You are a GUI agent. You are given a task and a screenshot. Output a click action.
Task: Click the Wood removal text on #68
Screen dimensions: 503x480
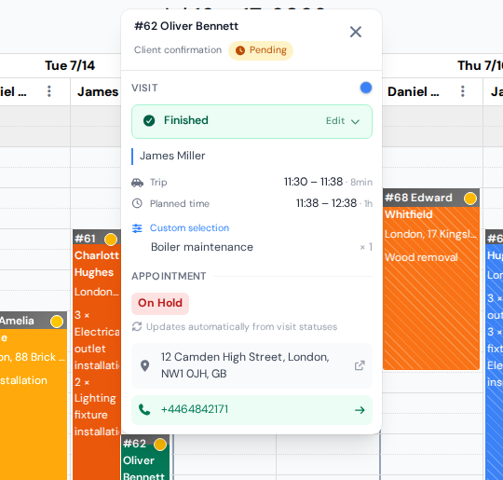click(x=421, y=257)
